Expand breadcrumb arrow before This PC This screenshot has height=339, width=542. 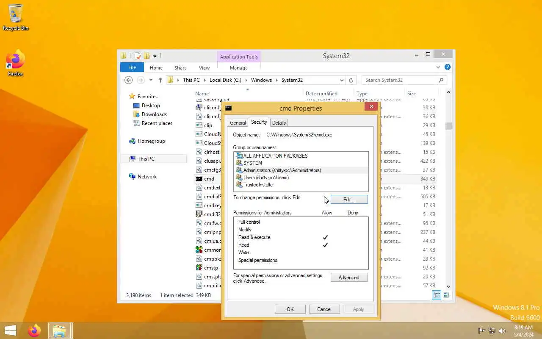click(x=178, y=80)
